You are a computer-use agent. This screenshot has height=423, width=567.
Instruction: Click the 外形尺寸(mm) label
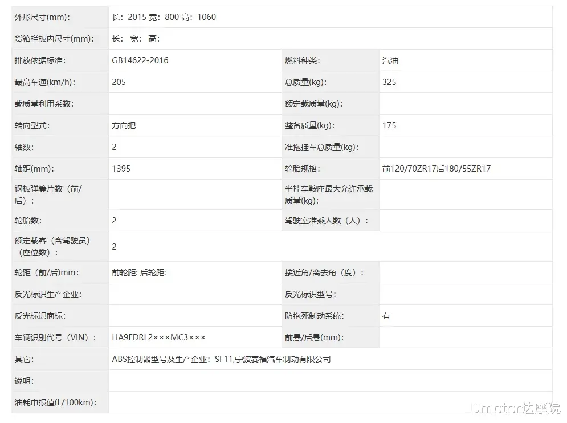click(42, 17)
